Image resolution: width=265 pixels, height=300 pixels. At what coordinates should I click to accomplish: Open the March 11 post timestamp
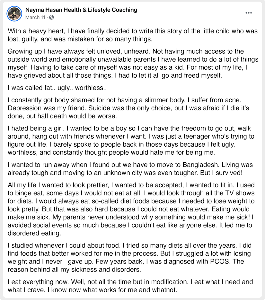[x=35, y=17]
